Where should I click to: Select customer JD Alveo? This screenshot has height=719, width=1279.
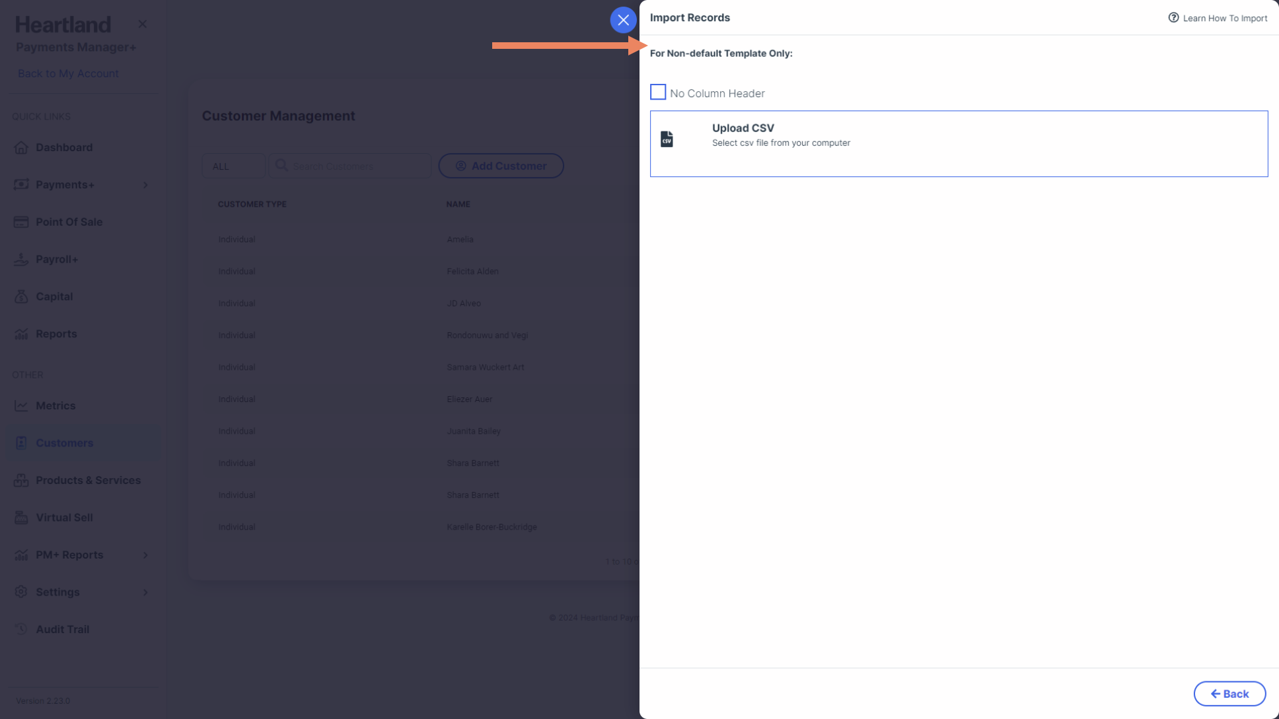pyautogui.click(x=464, y=303)
